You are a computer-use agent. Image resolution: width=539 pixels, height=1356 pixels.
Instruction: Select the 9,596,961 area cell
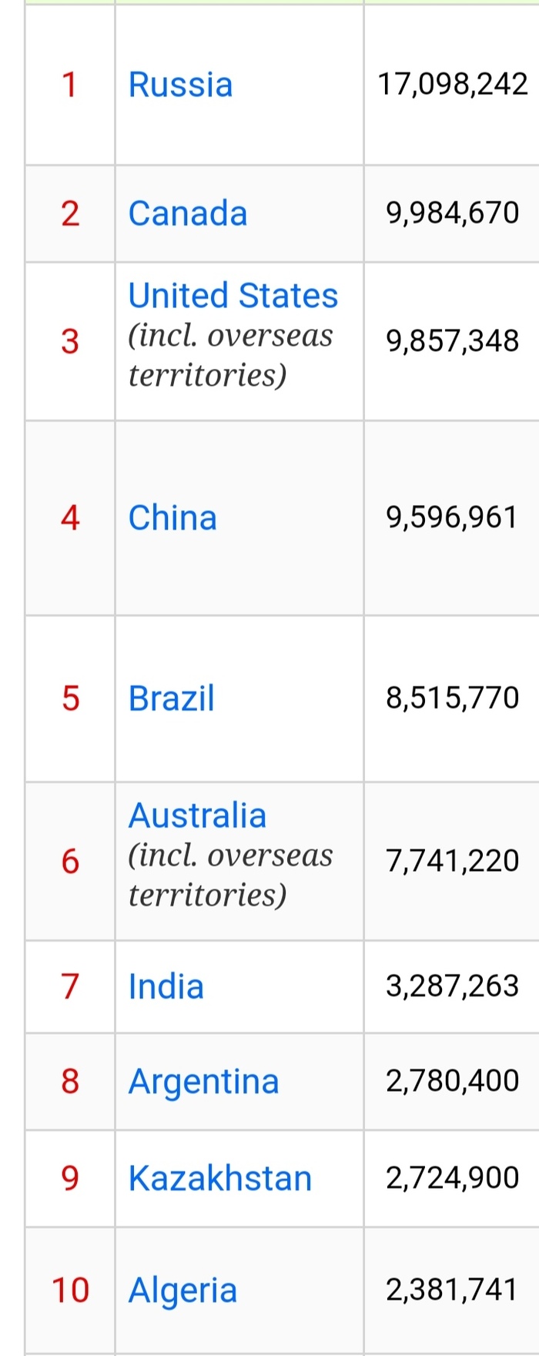[453, 517]
